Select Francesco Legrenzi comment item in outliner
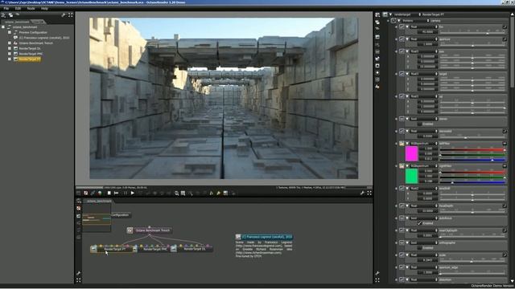 click(44, 38)
